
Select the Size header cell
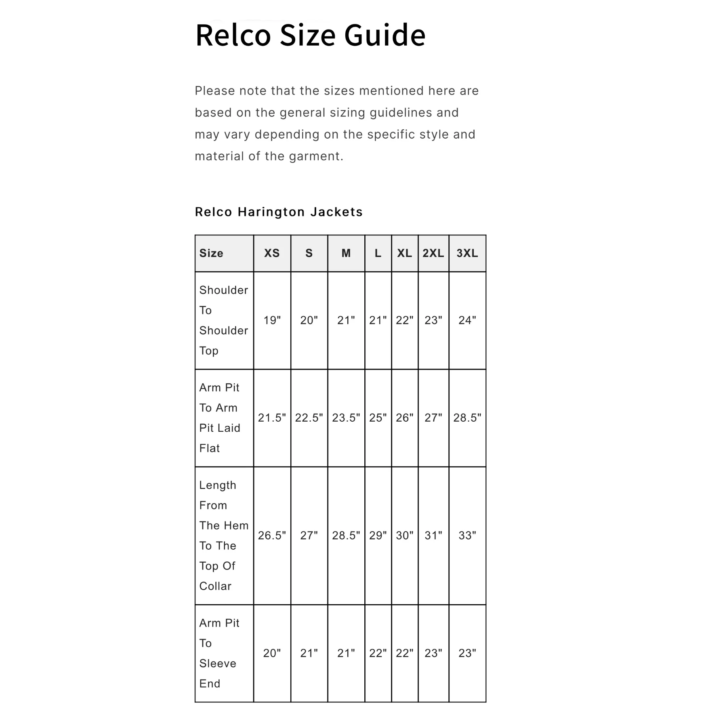[211, 253]
